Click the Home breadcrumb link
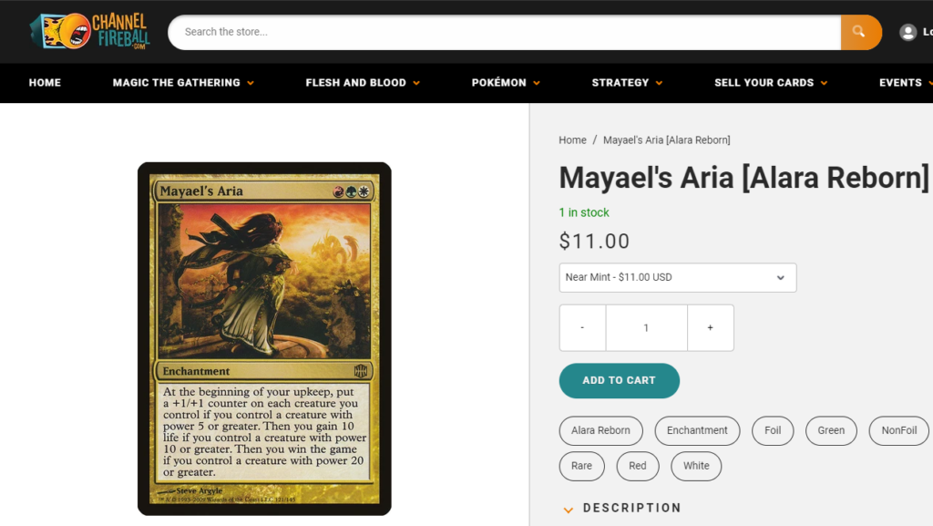 coord(572,139)
